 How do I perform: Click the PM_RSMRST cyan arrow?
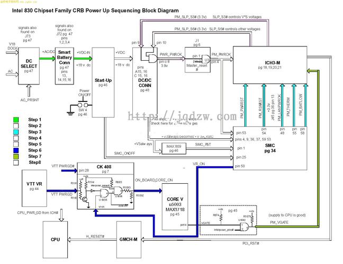pos(264,105)
